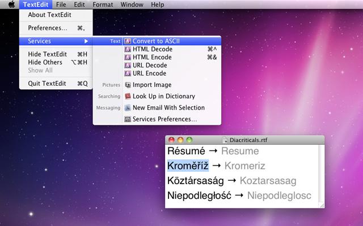The height and width of the screenshot is (226, 363).
Task: Open the Format menu
Action: click(103, 5)
